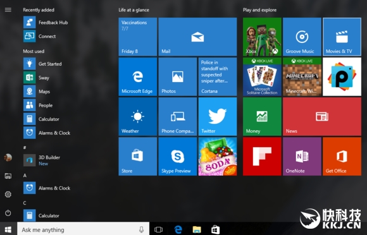Open the OneNote tile
Screen dimensions: 367x235
(x=302, y=157)
